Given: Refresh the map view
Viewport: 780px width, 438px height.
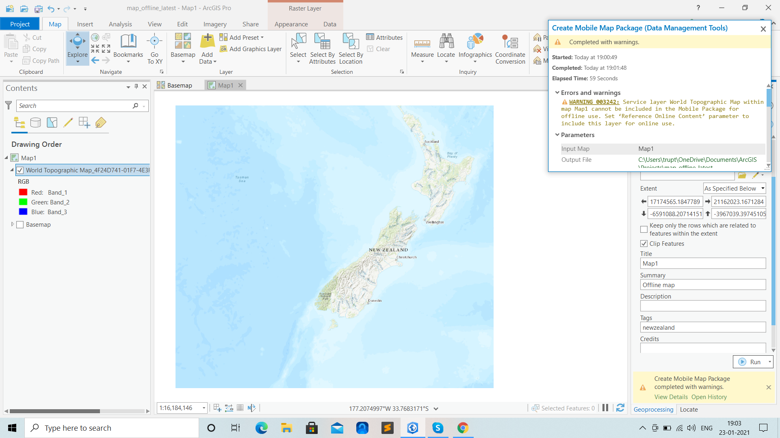Looking at the screenshot, I should pyautogui.click(x=620, y=408).
